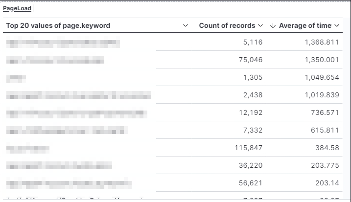The width and height of the screenshot is (351, 202).
Task: Click the 1,019.839 average time cell
Action: pyautogui.click(x=322, y=95)
